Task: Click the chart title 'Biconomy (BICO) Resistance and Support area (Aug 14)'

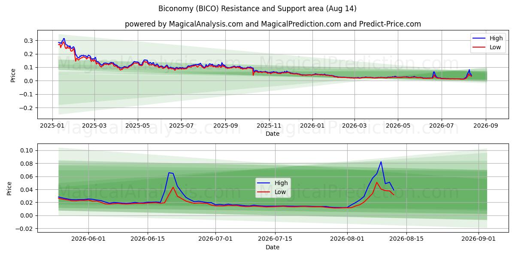Action: (257, 9)
